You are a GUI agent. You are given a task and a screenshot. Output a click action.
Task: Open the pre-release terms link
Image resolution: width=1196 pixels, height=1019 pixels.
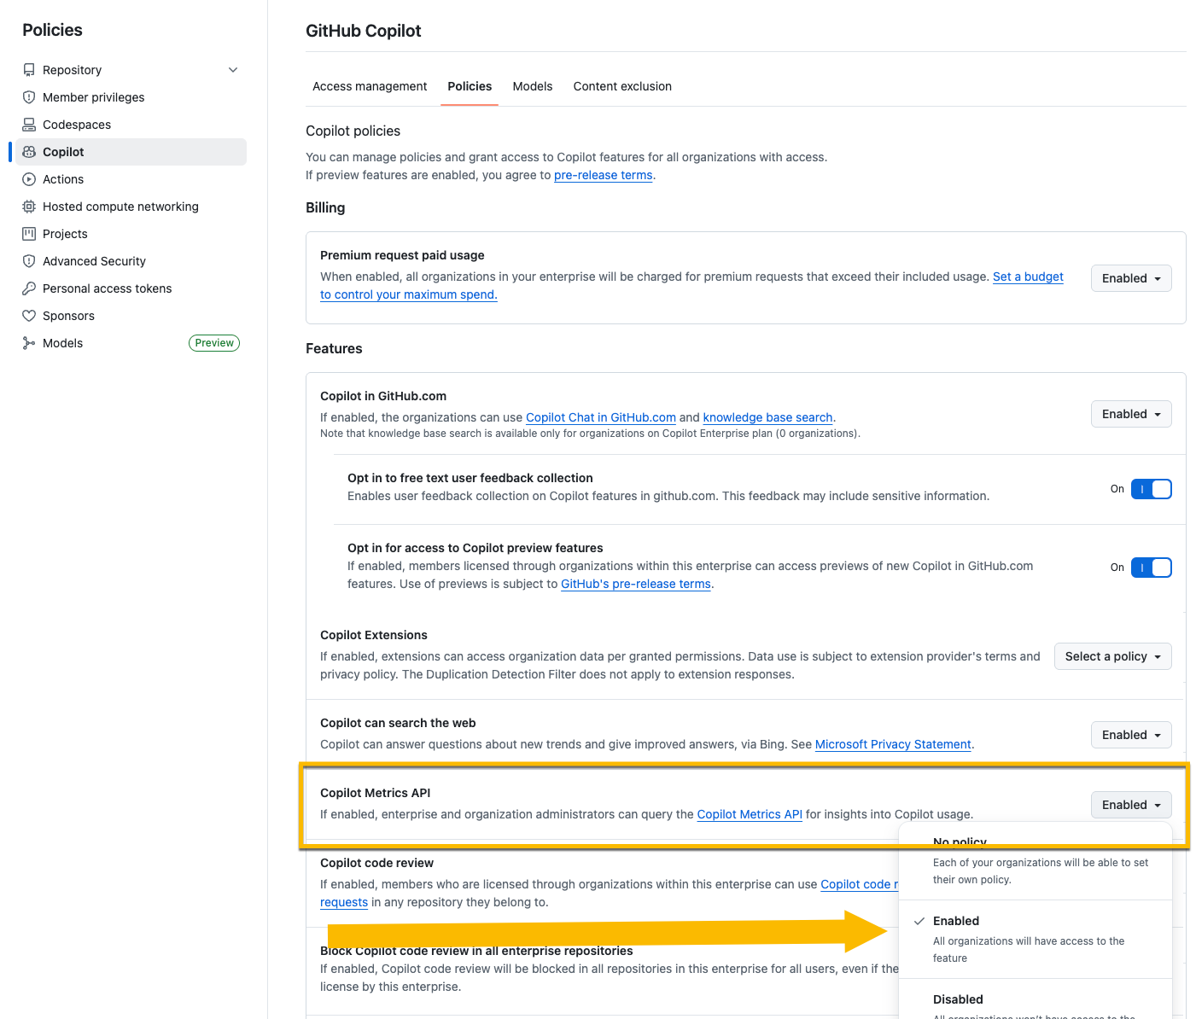[603, 175]
